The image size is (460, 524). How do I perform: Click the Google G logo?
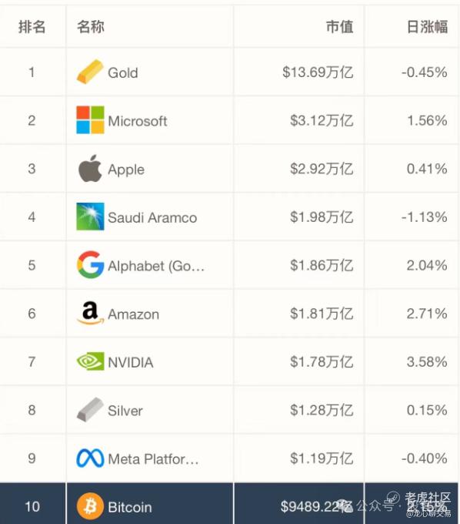[90, 264]
